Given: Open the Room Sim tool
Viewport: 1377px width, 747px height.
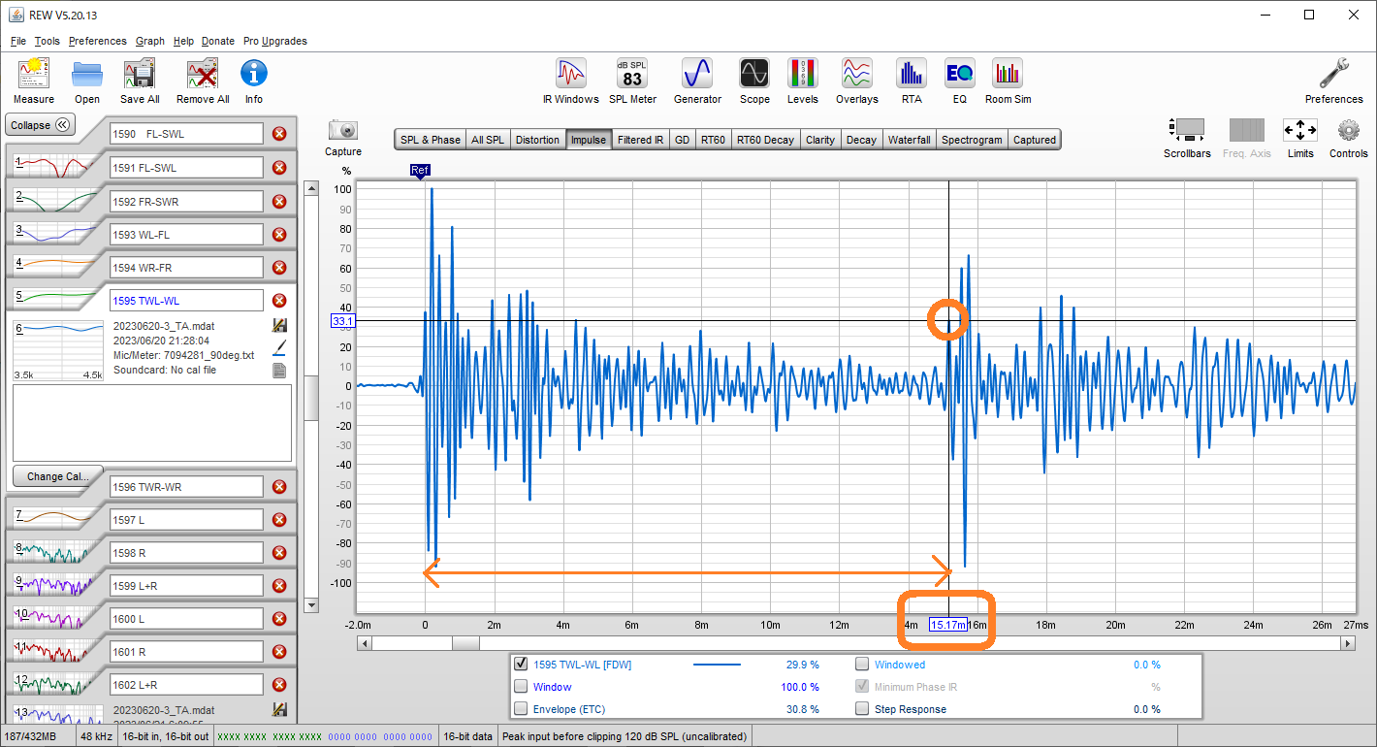Looking at the screenshot, I should 1008,74.
